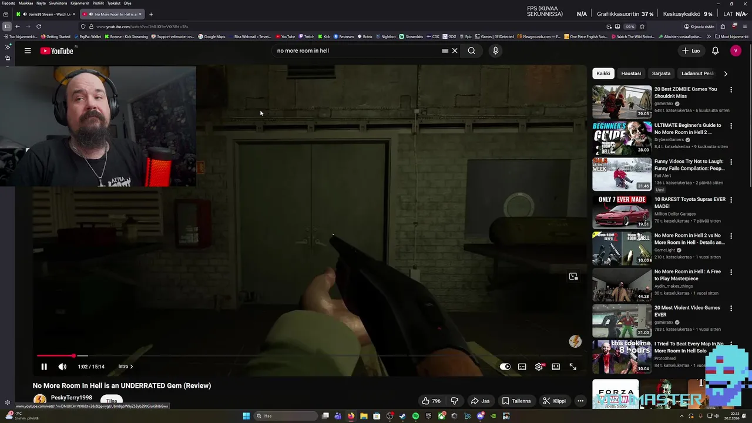Image resolution: width=752 pixels, height=423 pixels.
Task: Open PeskyTerry1998 channel link
Action: pyautogui.click(x=72, y=398)
